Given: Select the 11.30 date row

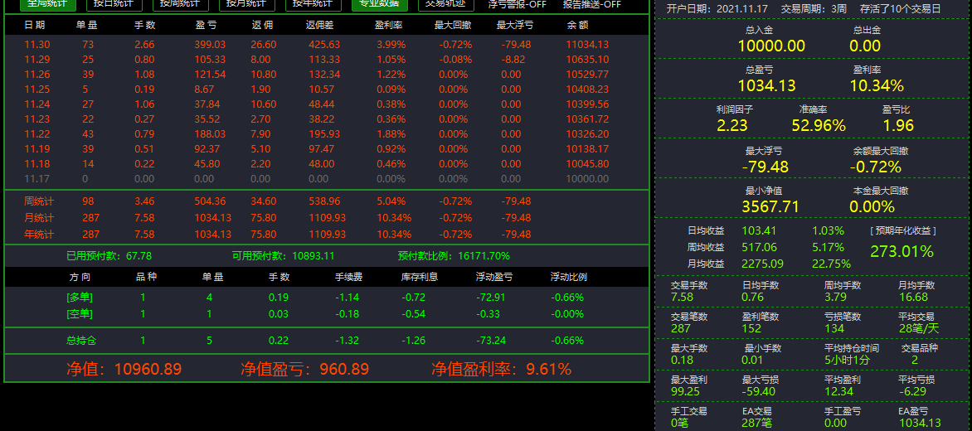Looking at the screenshot, I should pyautogui.click(x=327, y=45).
